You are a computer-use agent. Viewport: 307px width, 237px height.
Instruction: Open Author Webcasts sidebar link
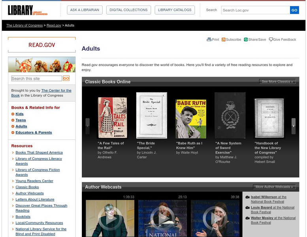30,193
